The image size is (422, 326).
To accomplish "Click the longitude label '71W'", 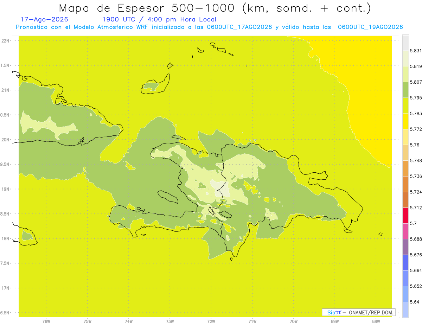I will tap(252, 321).
